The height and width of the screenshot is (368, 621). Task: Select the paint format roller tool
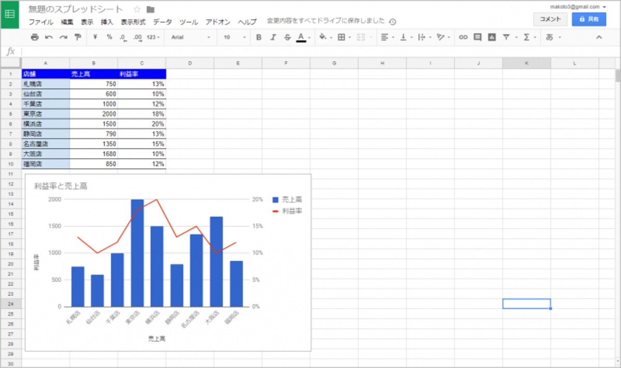[x=78, y=37]
